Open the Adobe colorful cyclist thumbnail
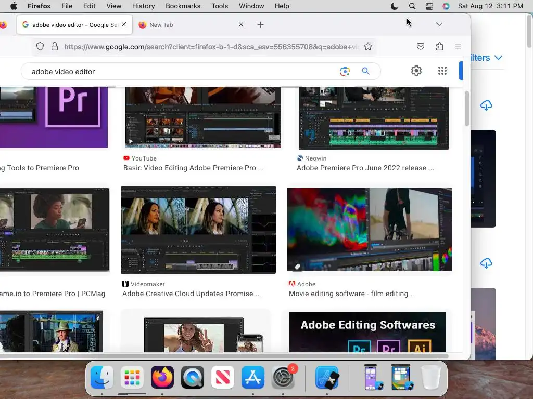Viewport: 533px width, 399px height. (x=370, y=230)
